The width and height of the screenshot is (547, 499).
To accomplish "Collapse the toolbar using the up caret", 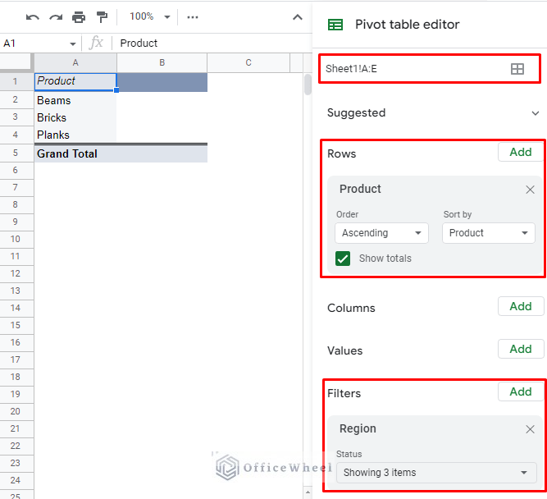I will tap(297, 17).
